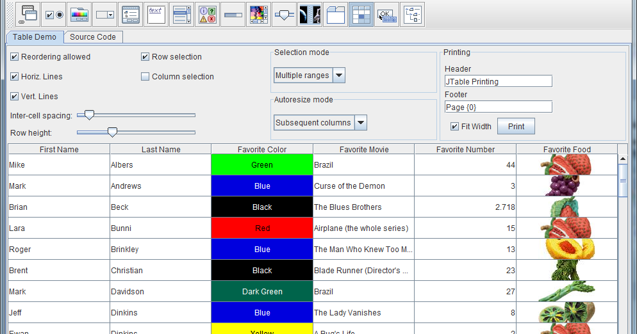Image resolution: width=637 pixels, height=334 pixels.
Task: Click the Inter-cell spacing slider thumb
Action: [89, 115]
